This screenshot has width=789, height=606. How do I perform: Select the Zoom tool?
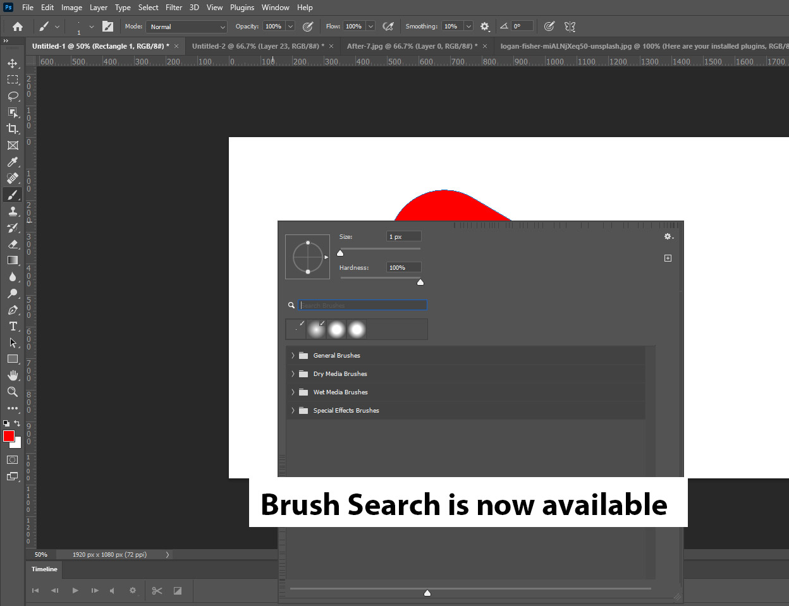(13, 392)
